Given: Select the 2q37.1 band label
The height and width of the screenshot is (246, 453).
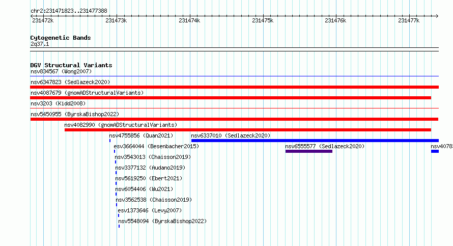Looking at the screenshot, I should [40, 44].
